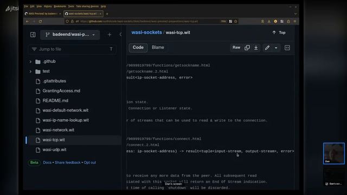Open Firefox downloads panel

(269, 22)
